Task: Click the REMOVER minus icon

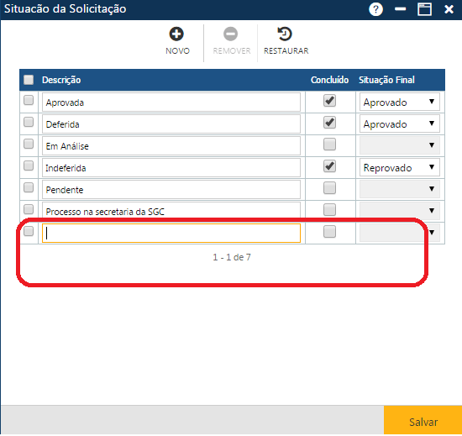Action: 230,34
